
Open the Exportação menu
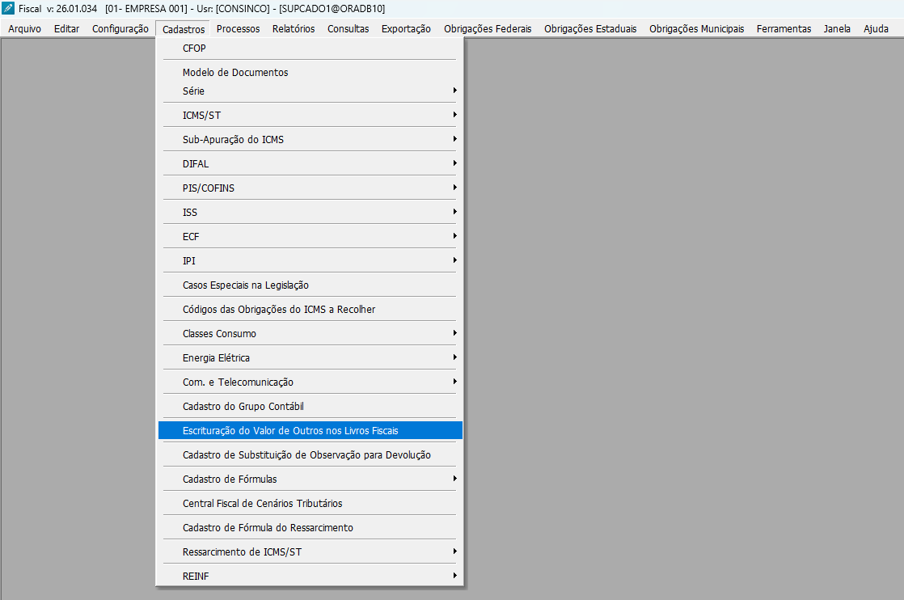pos(406,29)
